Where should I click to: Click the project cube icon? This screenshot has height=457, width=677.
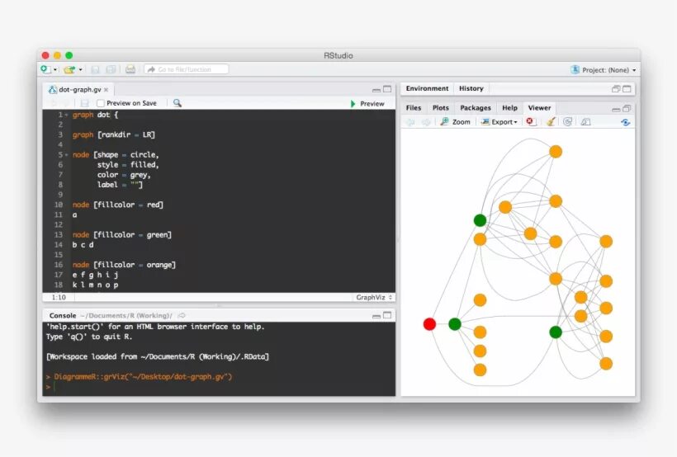575,69
